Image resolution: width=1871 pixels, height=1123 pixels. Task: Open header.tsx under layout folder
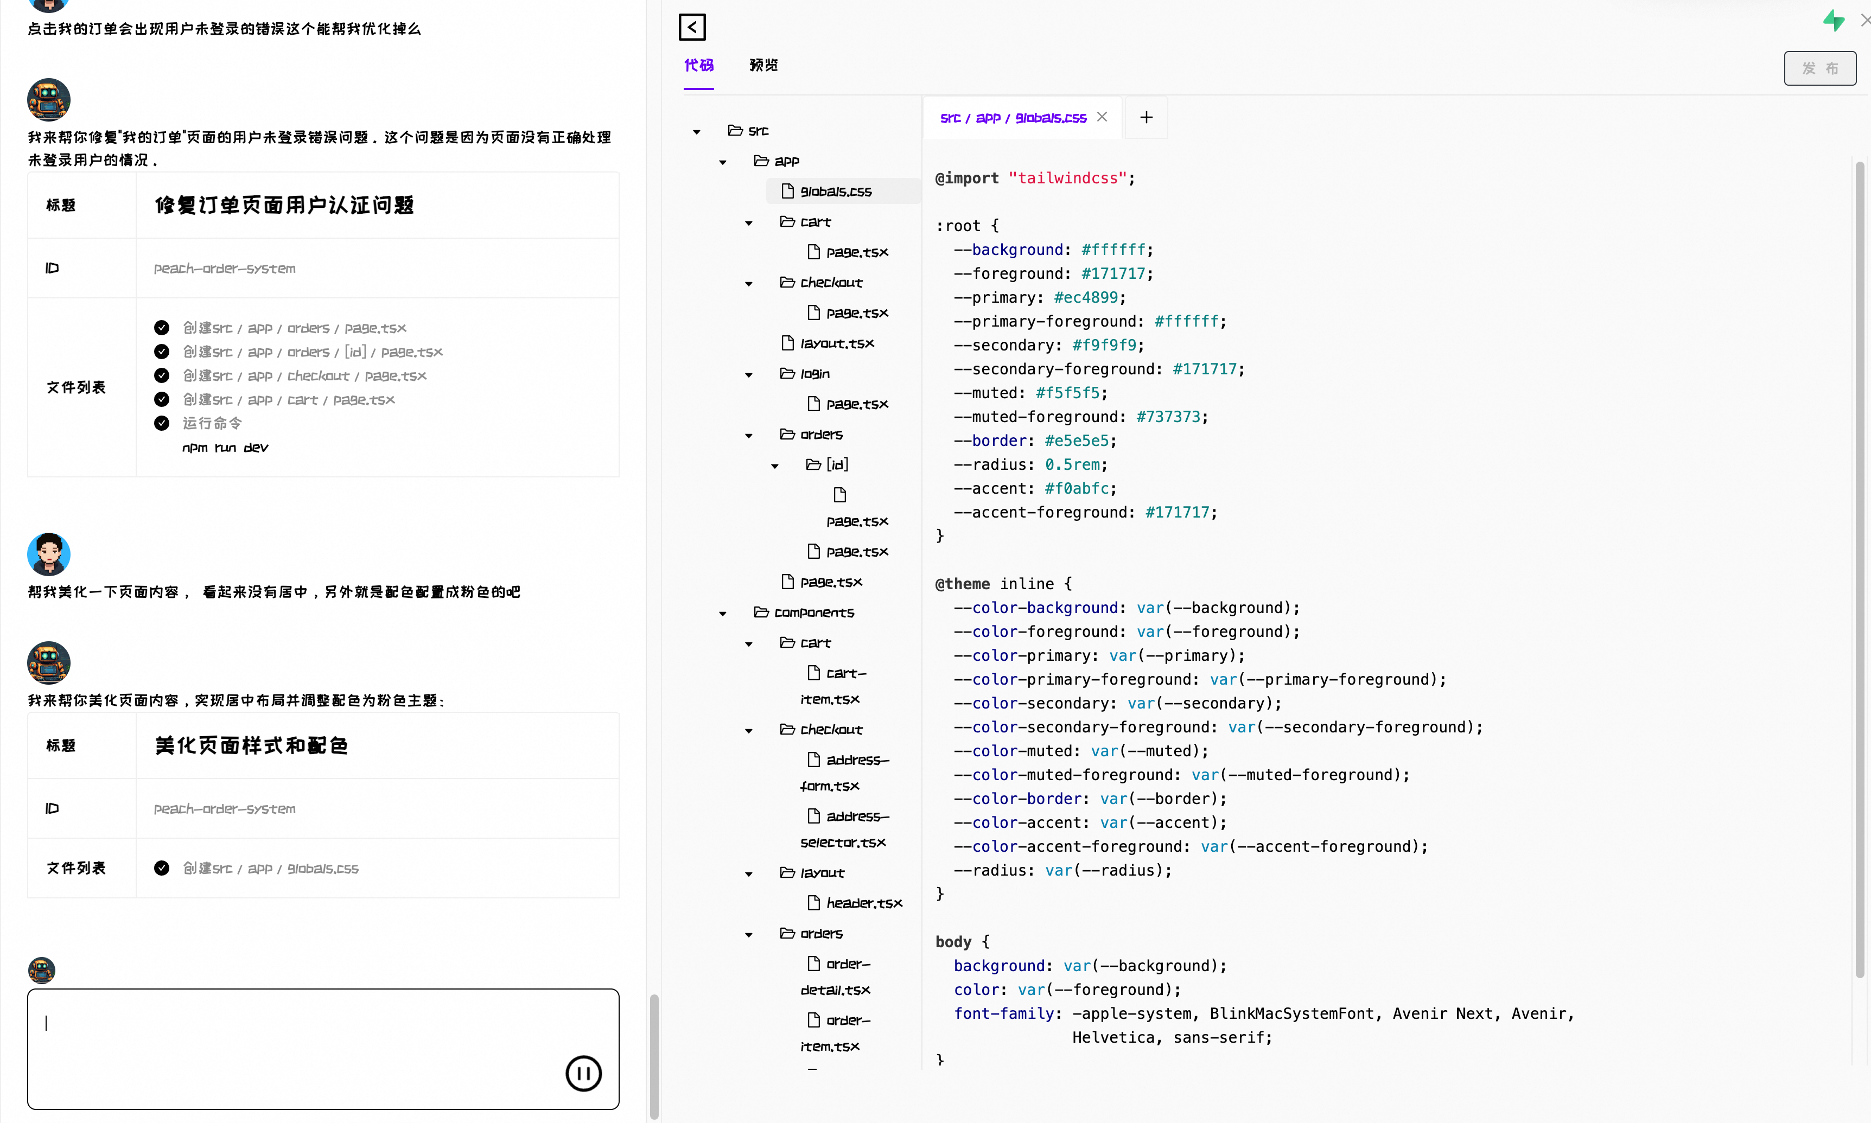(863, 903)
